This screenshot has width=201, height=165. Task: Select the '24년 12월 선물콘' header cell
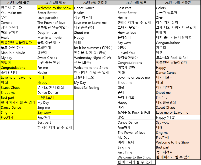[178, 3]
